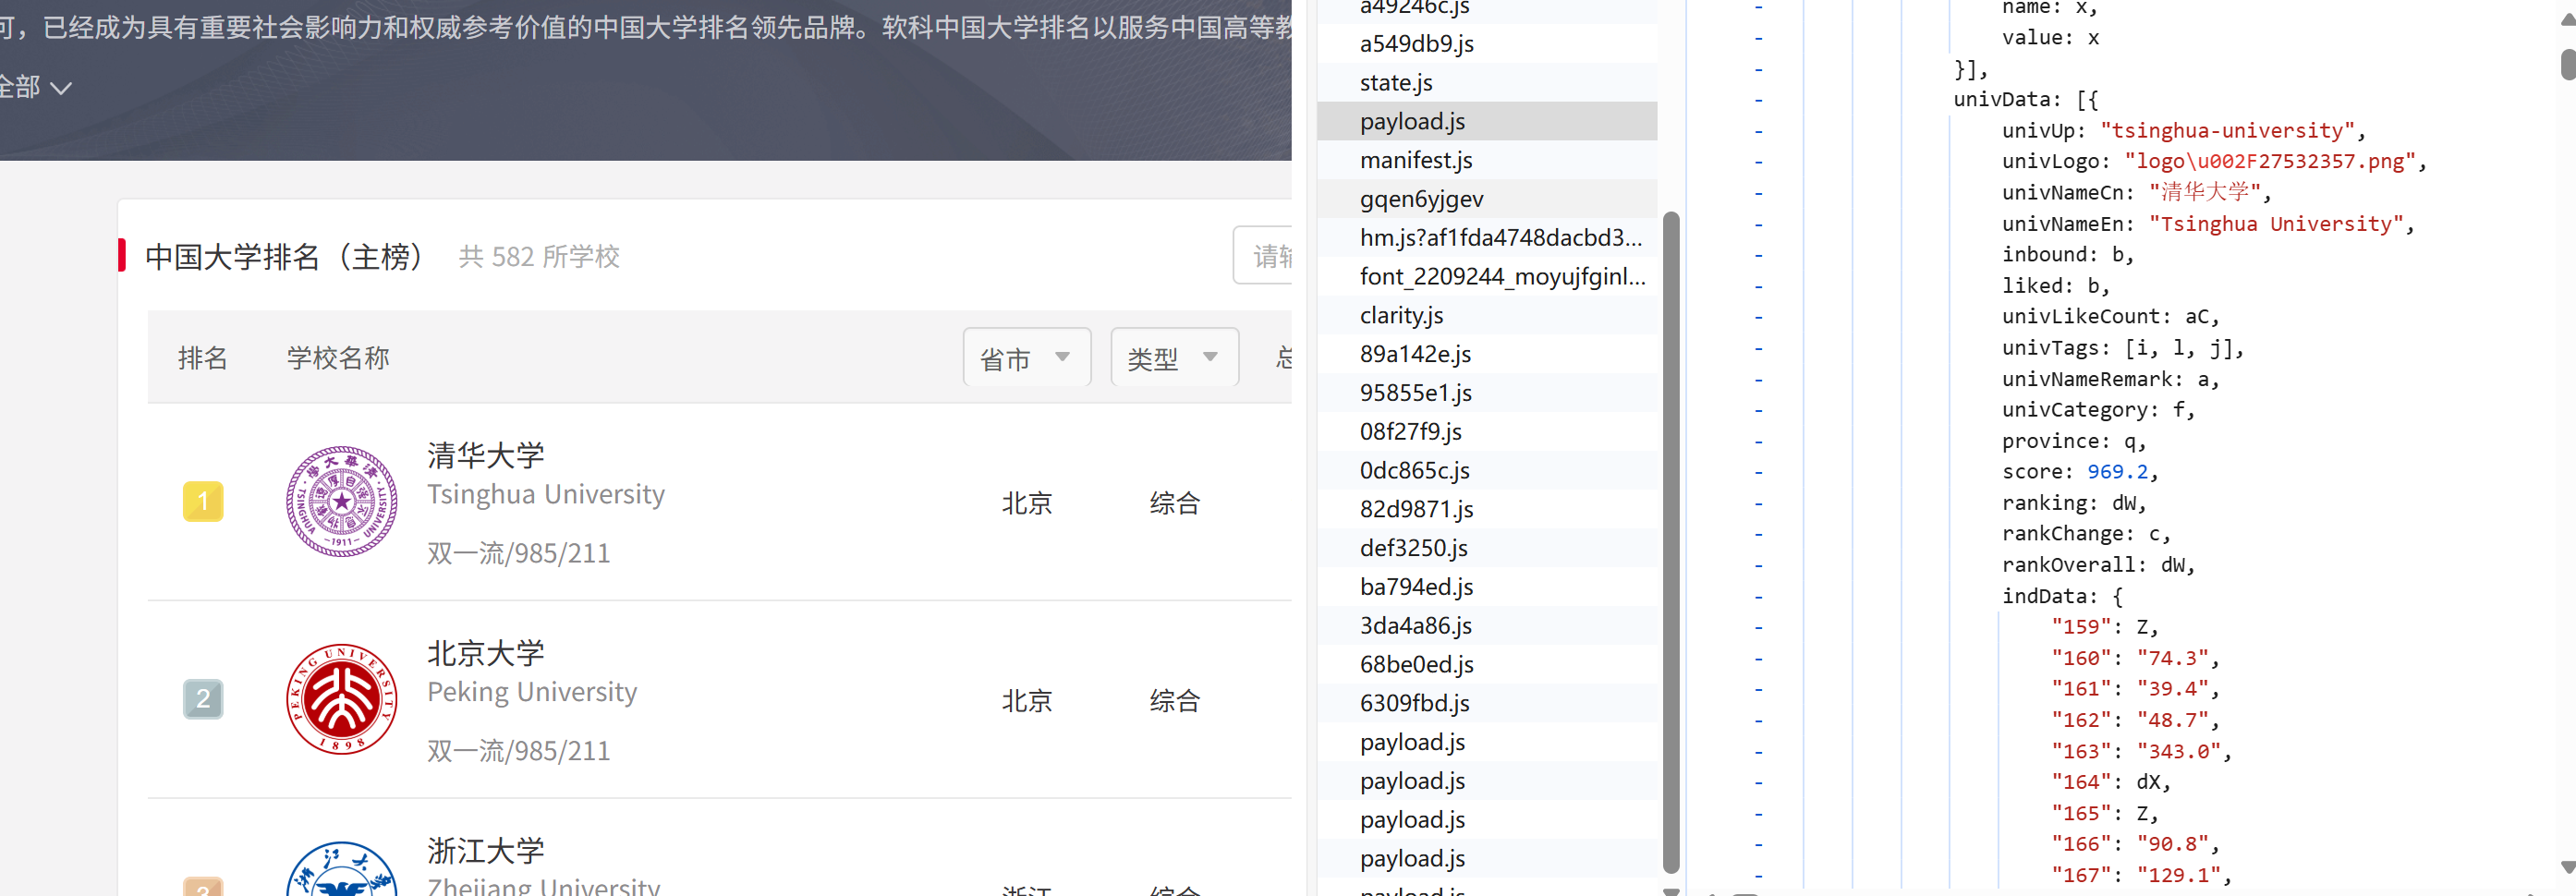Click the 学校名称 column header

click(338, 357)
